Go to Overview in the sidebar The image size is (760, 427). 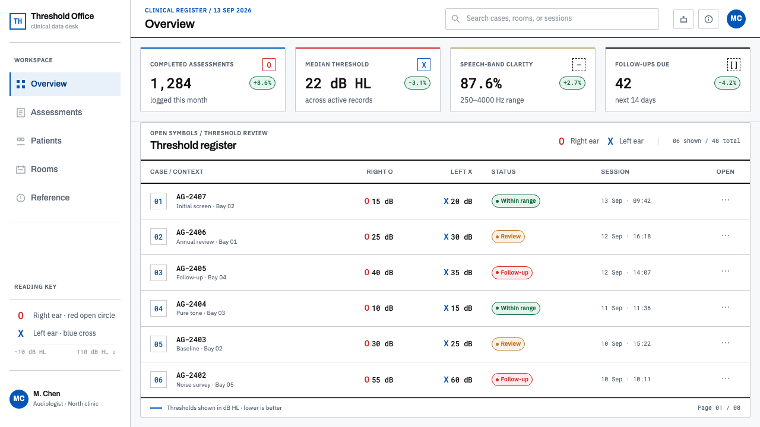[x=65, y=84]
